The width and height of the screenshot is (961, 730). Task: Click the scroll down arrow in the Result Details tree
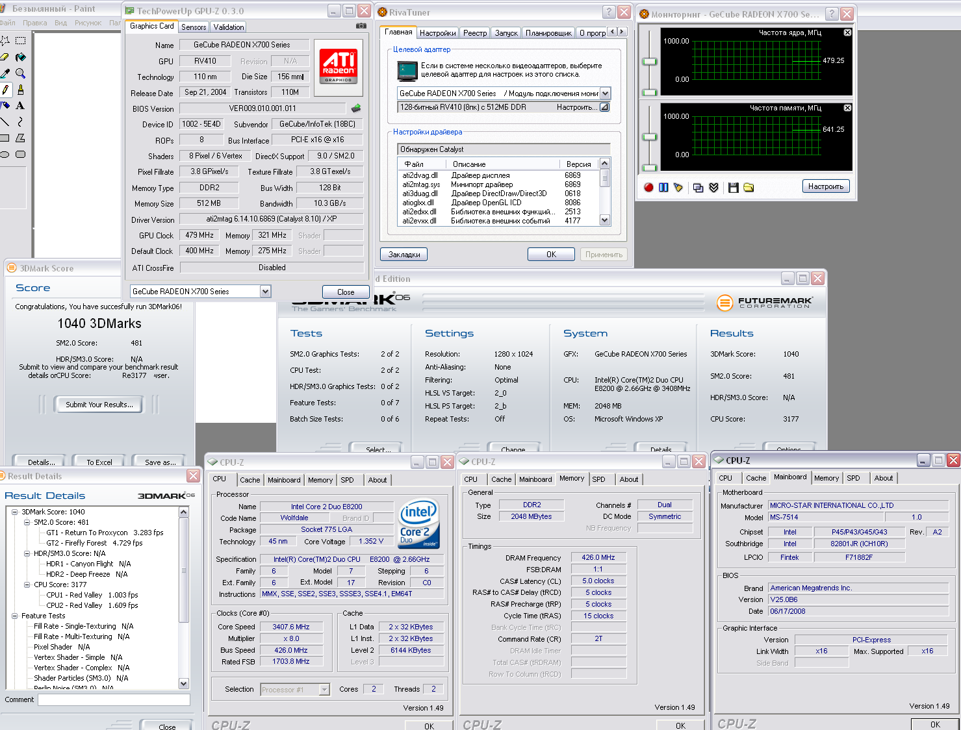pyautogui.click(x=183, y=683)
